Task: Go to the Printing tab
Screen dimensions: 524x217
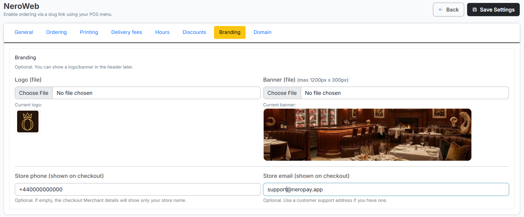Action: pyautogui.click(x=89, y=32)
